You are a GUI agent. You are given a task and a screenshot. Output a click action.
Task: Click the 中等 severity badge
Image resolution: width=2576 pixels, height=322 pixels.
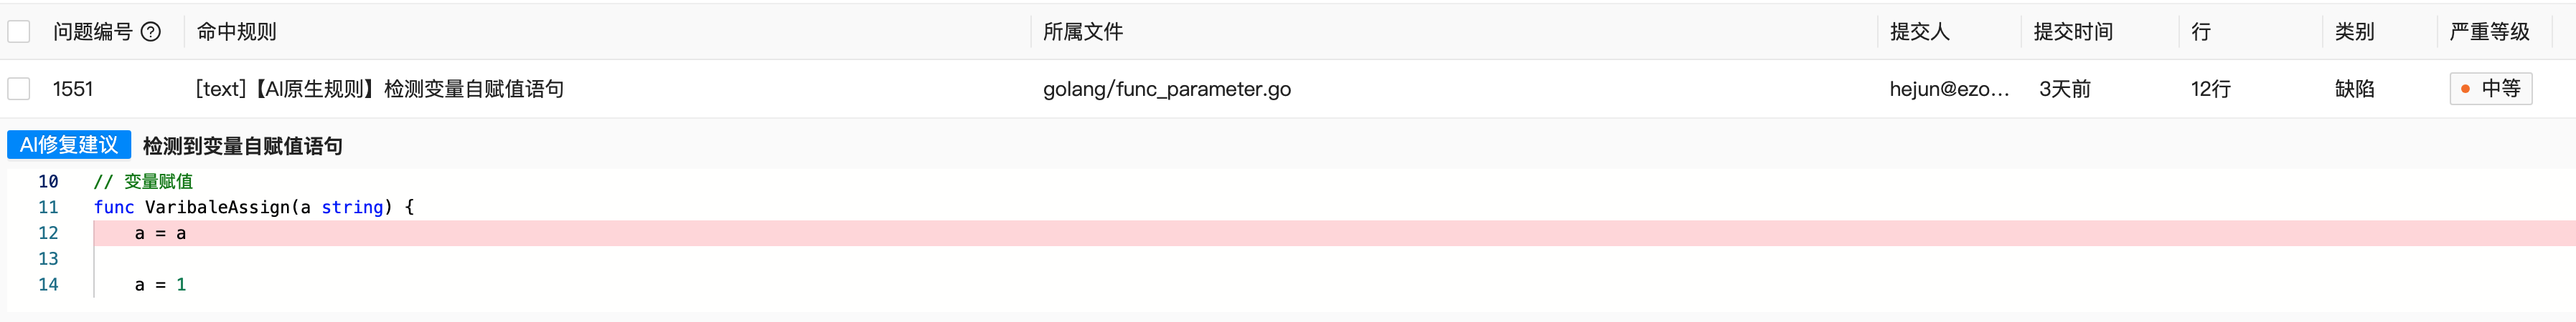(2490, 89)
